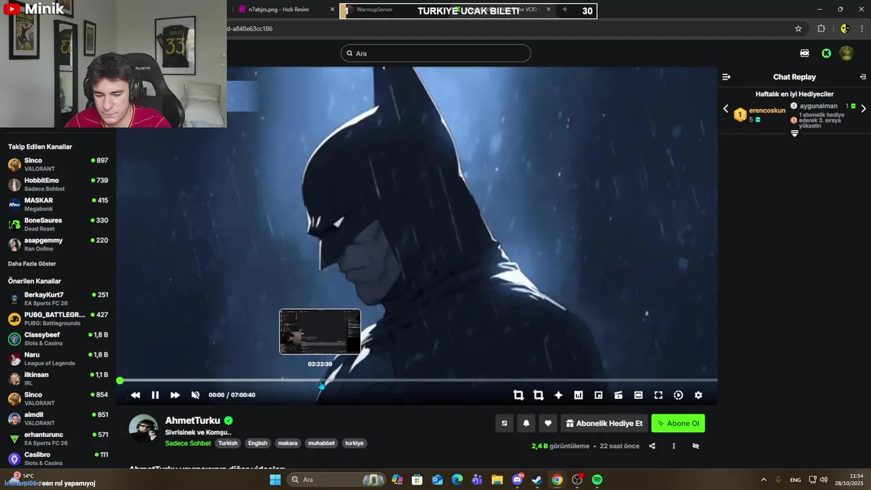The image size is (871, 490).
Task: Open MASKAR followed channel
Action: pos(58,204)
